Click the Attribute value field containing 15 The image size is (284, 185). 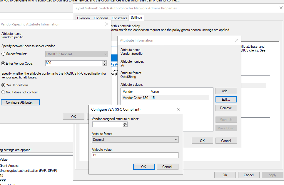pos(135,155)
